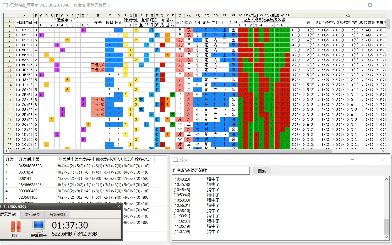The width and height of the screenshot is (392, 245).
Task: Click the 振幅 header cell
Action: [x=110, y=23]
